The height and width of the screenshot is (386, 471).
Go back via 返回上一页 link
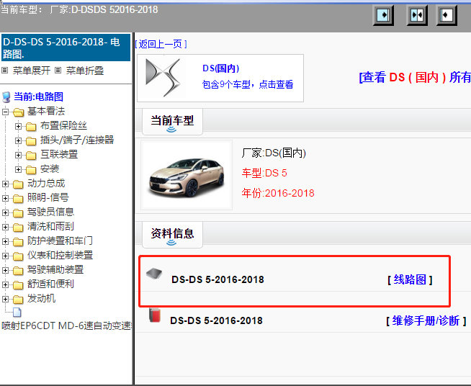[x=161, y=44]
